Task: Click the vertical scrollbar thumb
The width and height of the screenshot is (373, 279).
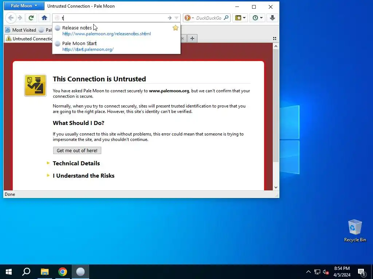Action: (x=276, y=106)
